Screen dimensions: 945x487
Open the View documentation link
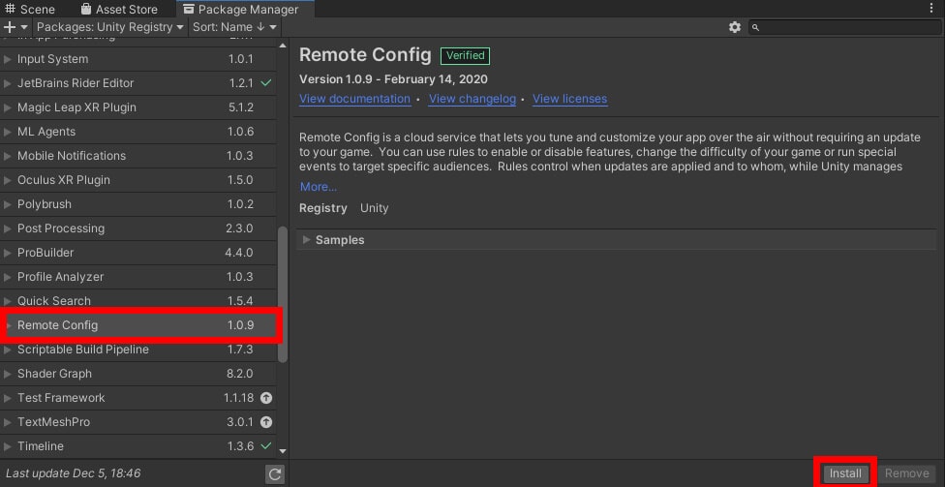[354, 99]
